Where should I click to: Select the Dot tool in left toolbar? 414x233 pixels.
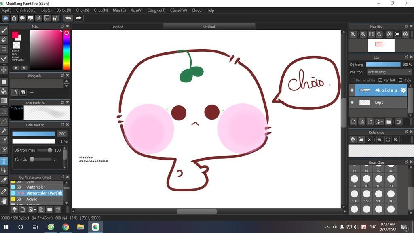coord(4,58)
